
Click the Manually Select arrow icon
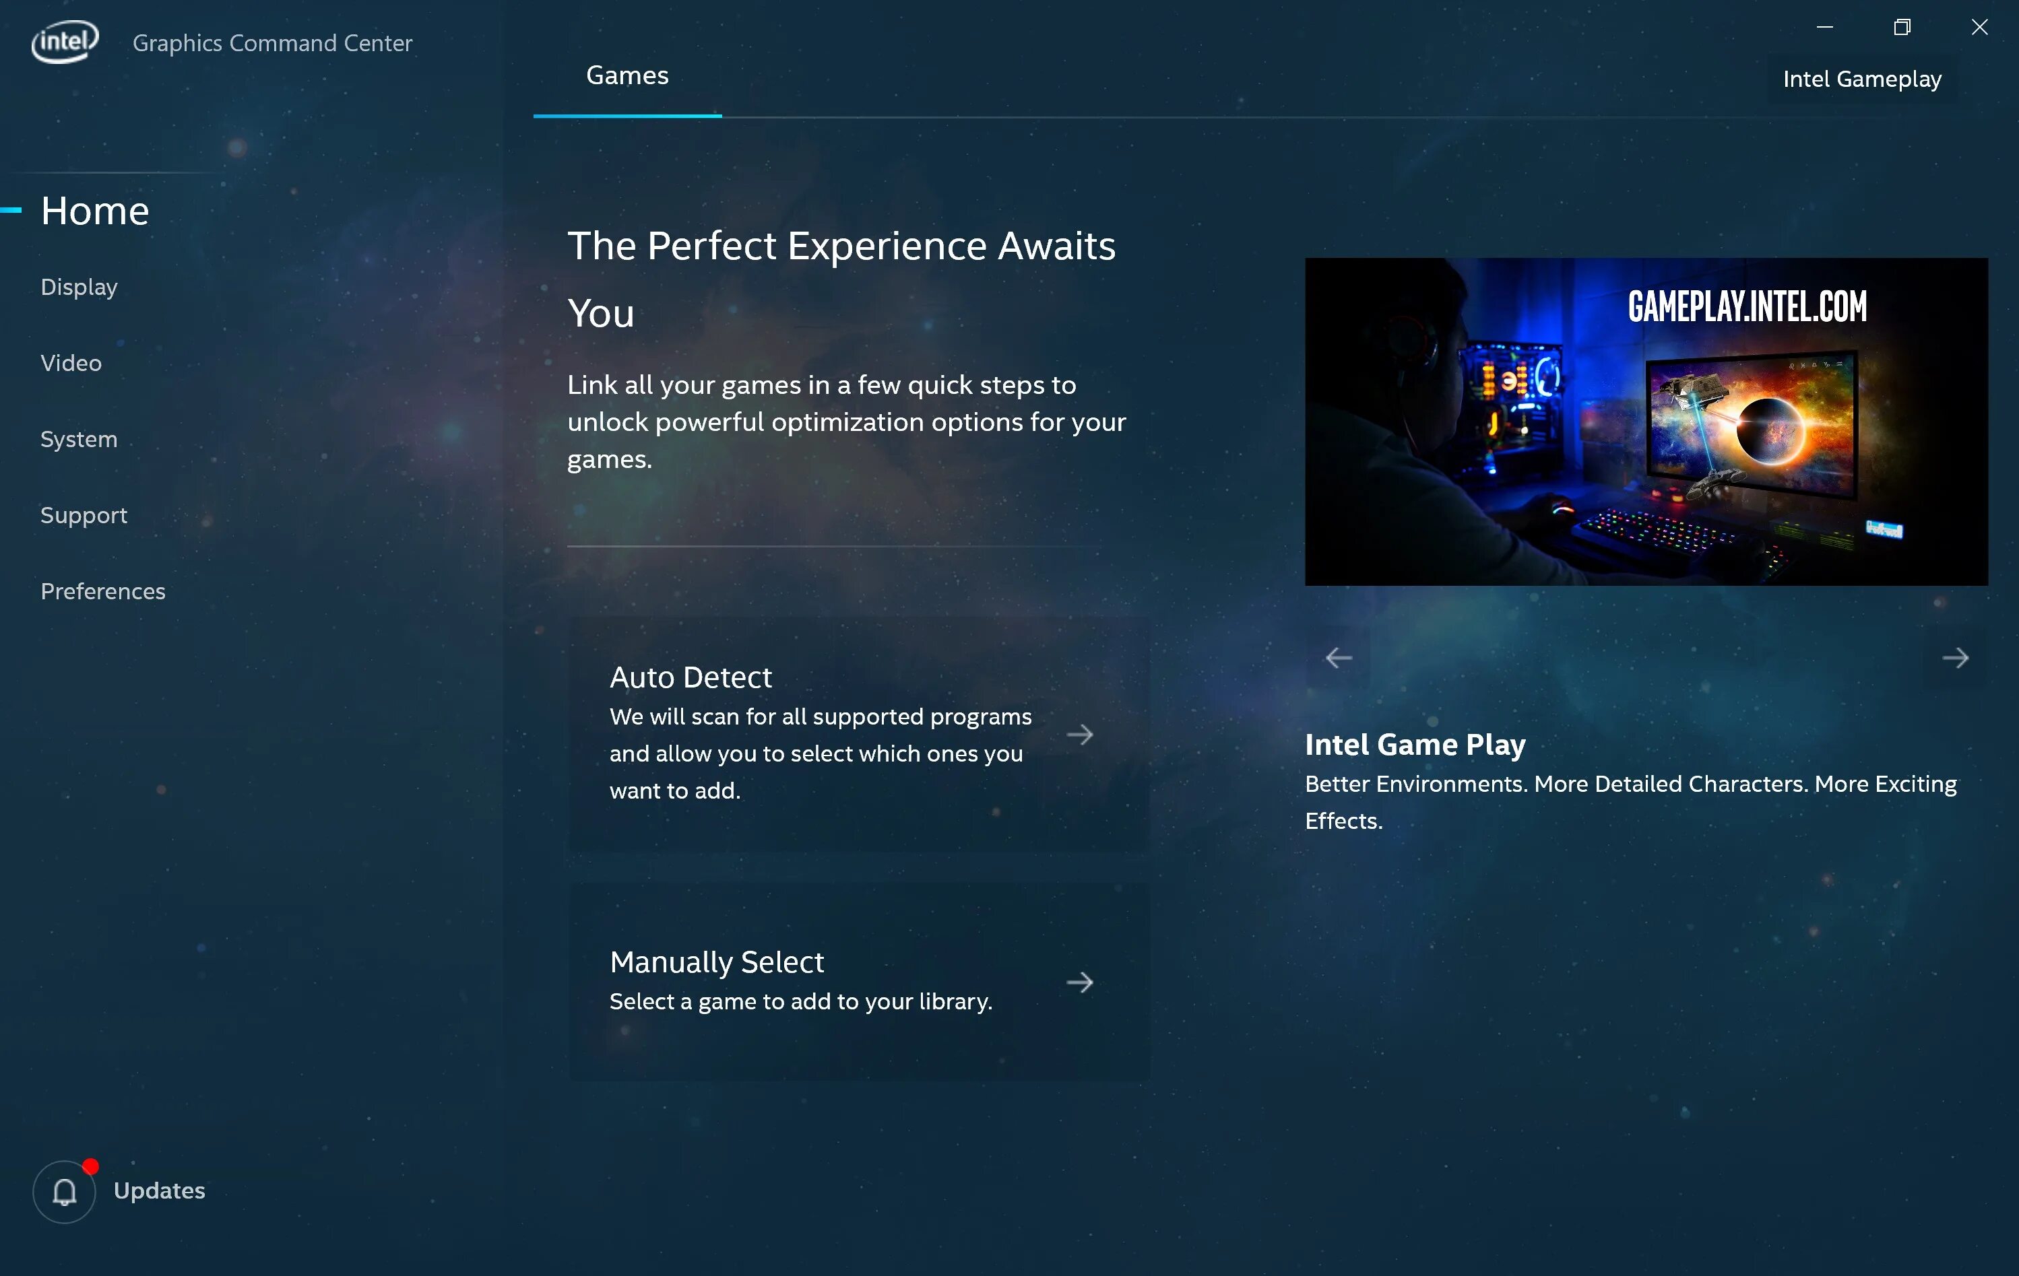click(x=1079, y=981)
